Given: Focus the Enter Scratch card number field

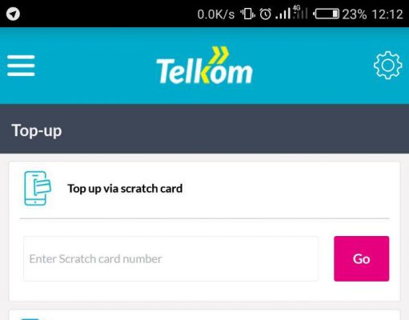Looking at the screenshot, I should pyautogui.click(x=171, y=258).
